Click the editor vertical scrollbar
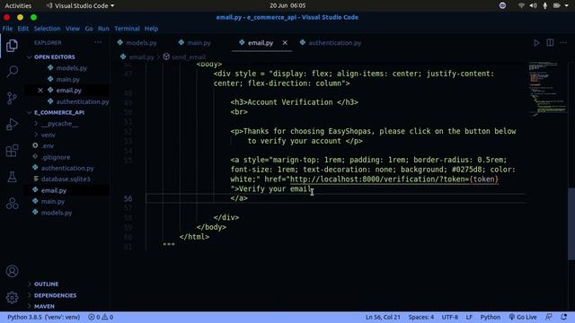 [571, 223]
